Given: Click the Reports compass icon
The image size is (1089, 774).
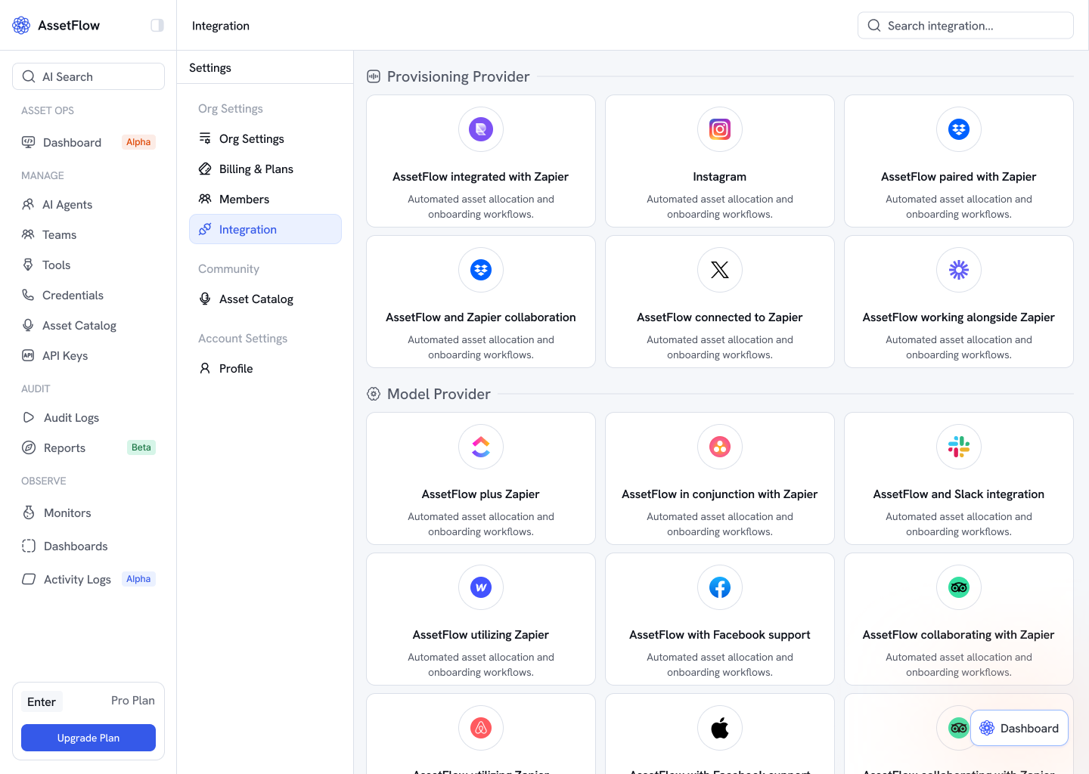Looking at the screenshot, I should [x=29, y=447].
